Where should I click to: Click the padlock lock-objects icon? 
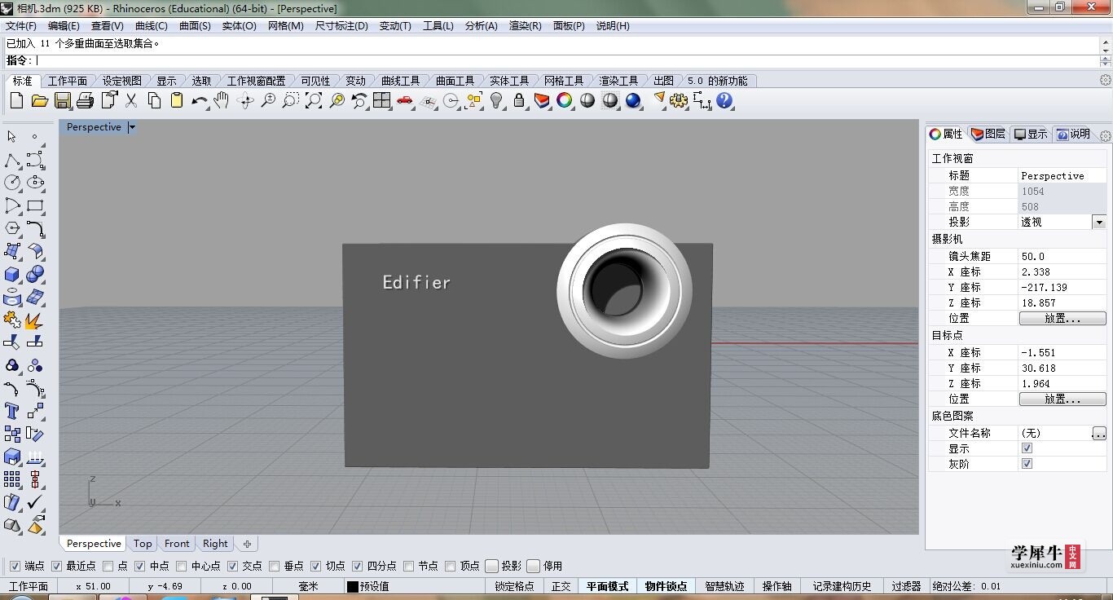[519, 100]
